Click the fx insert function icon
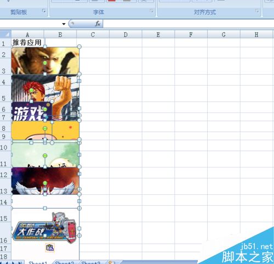This screenshot has width=274, height=264. [98, 24]
